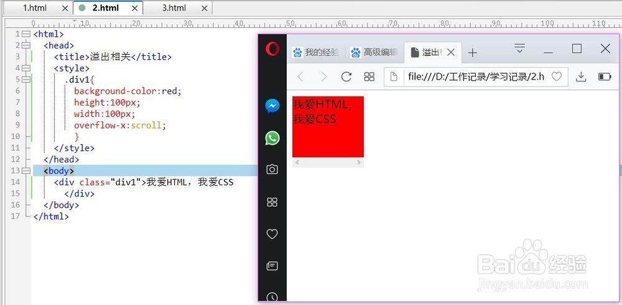This screenshot has height=305, width=622.
Task: Click left arrow of red box scrollbar
Action: pyautogui.click(x=297, y=162)
